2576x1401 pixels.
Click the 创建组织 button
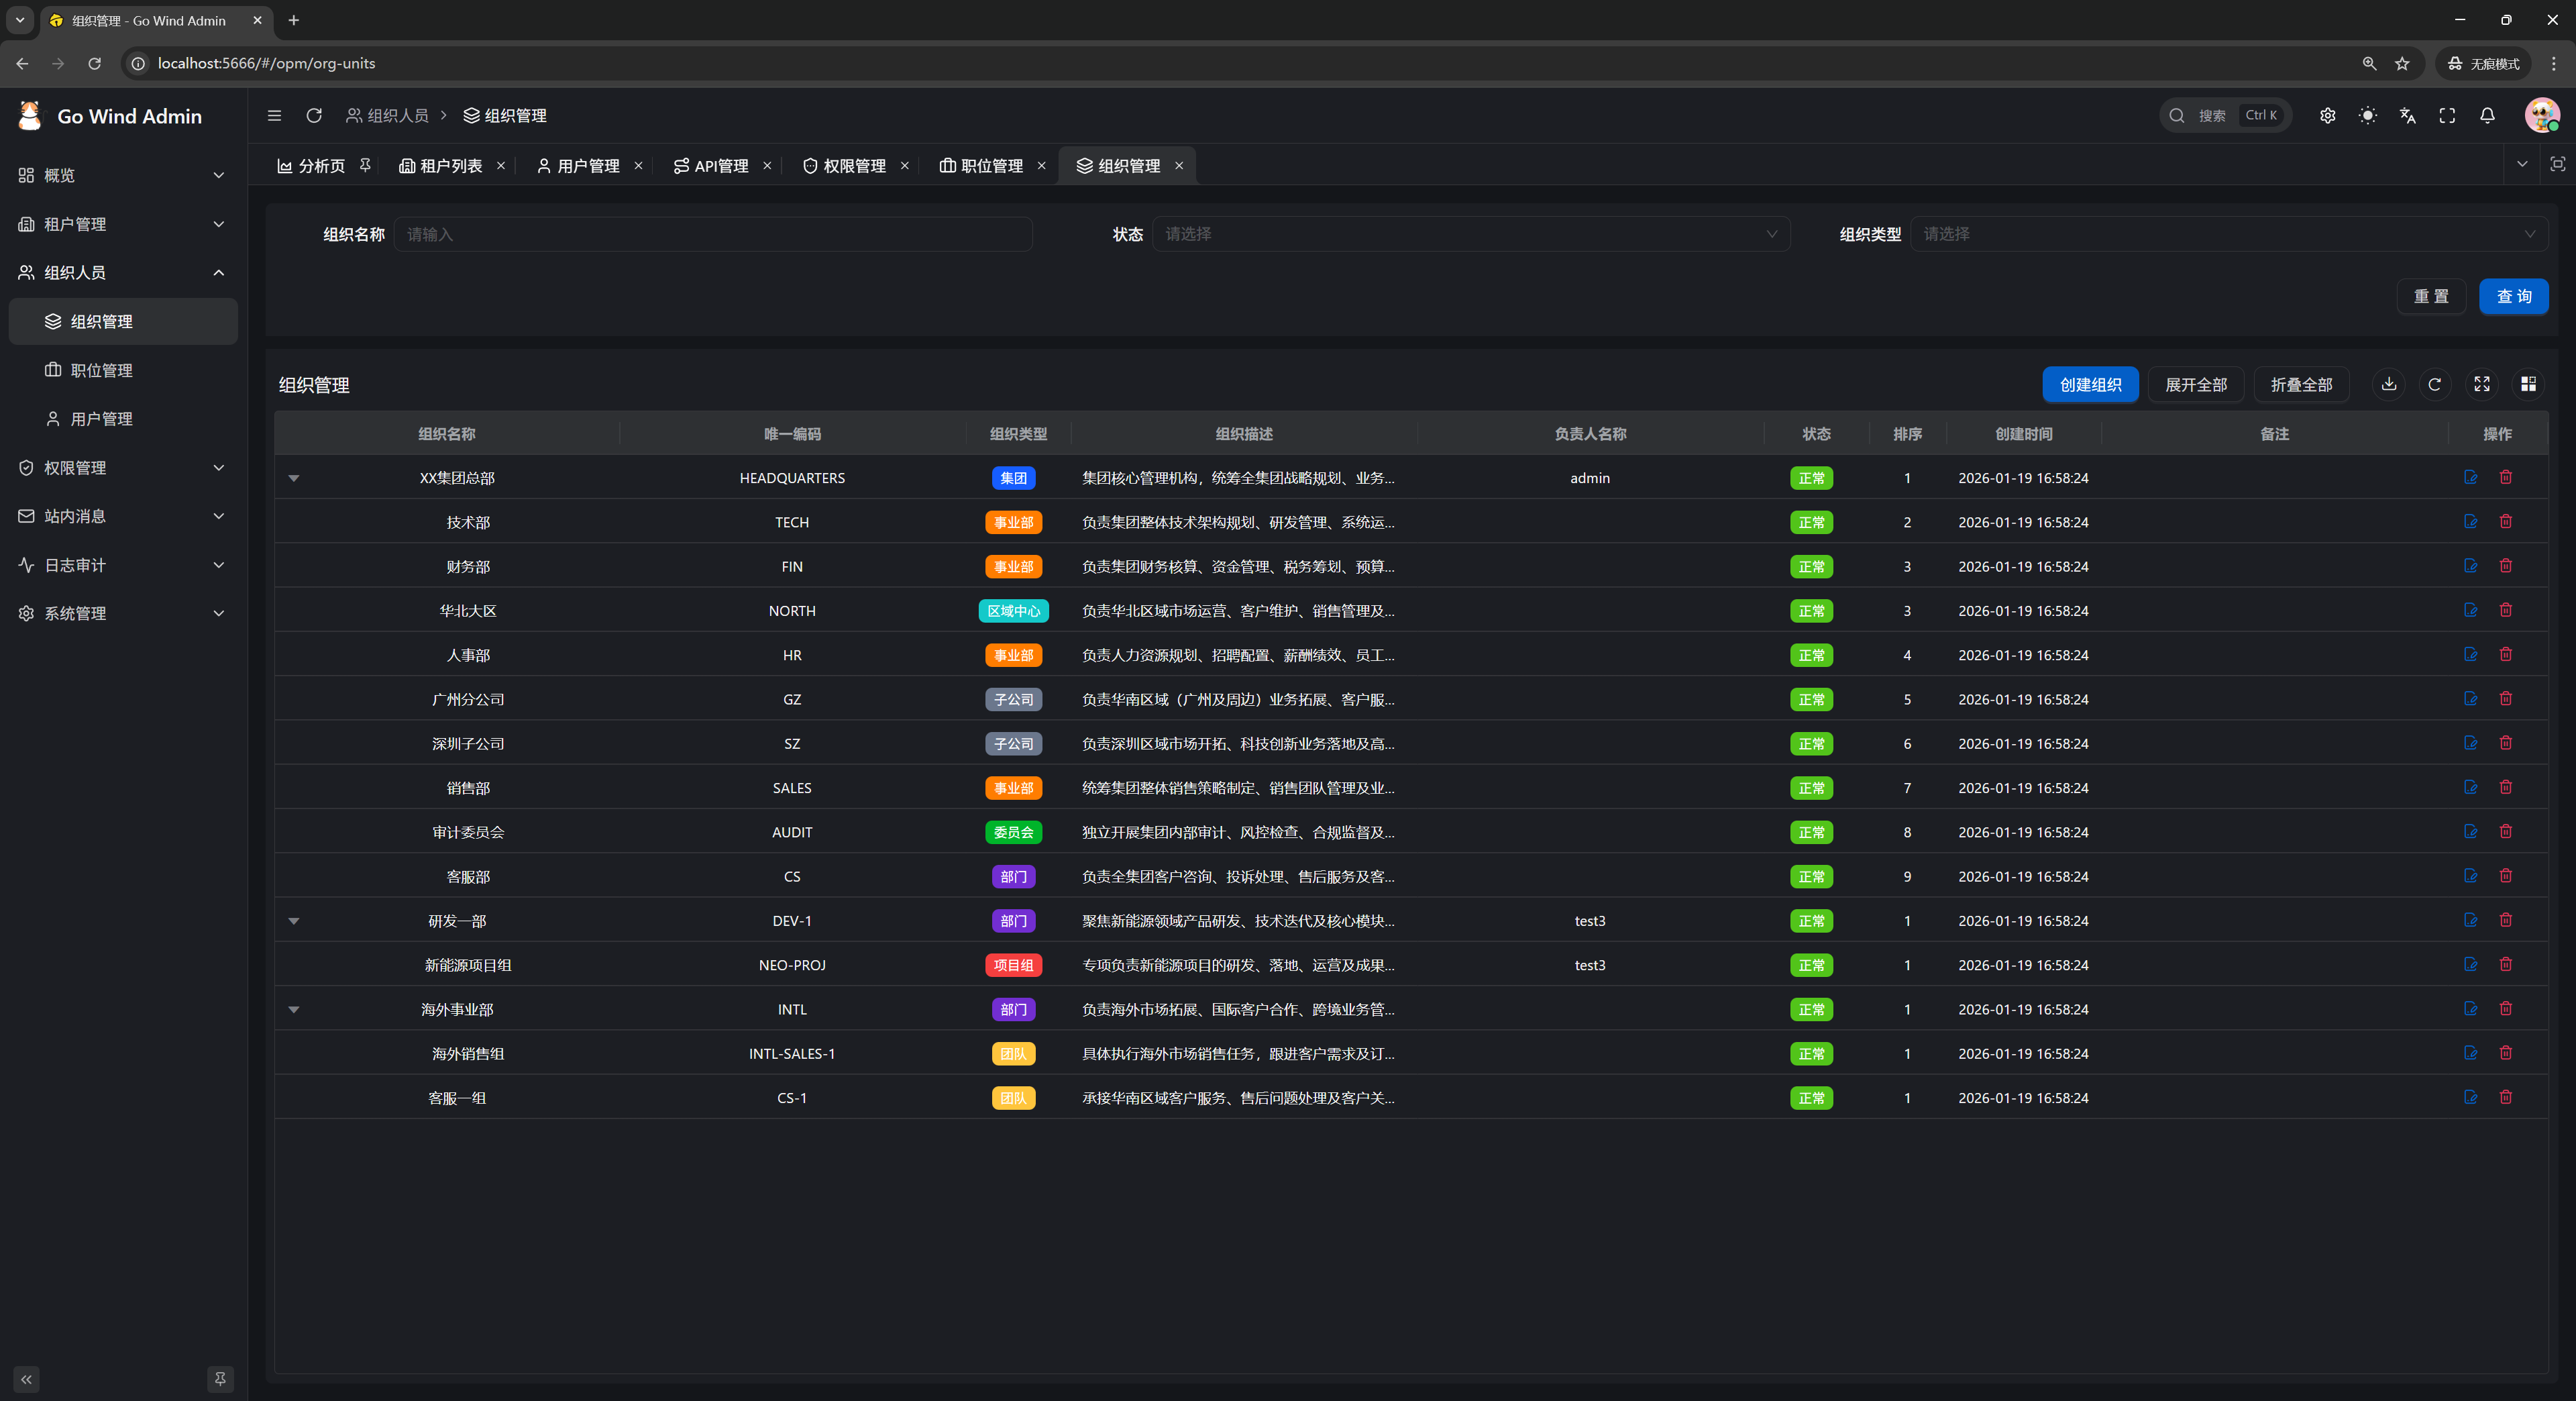[x=2090, y=385]
